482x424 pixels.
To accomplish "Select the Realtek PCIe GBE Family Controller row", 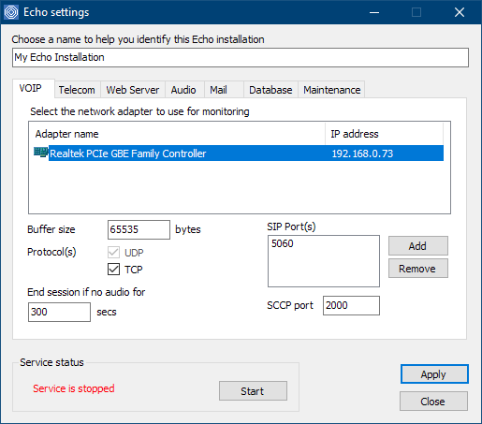I will pos(239,154).
